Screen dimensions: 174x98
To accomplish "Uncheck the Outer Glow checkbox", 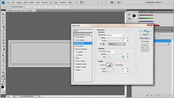I will 75,43.
